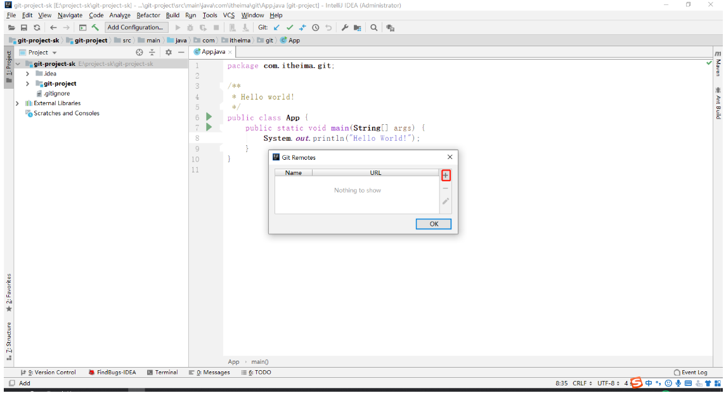
Task: Open the Project Structure toolbar icon
Action: (x=358, y=28)
